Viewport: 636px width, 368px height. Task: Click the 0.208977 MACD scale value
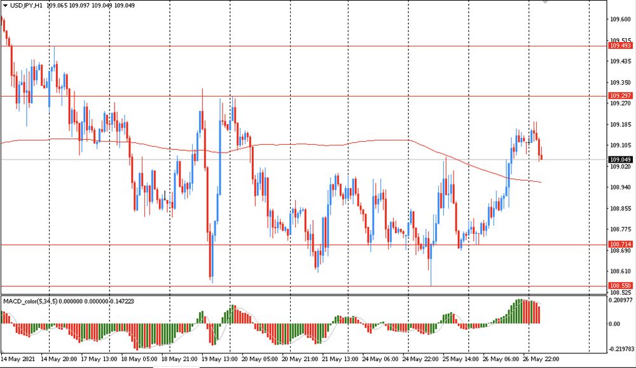click(620, 299)
